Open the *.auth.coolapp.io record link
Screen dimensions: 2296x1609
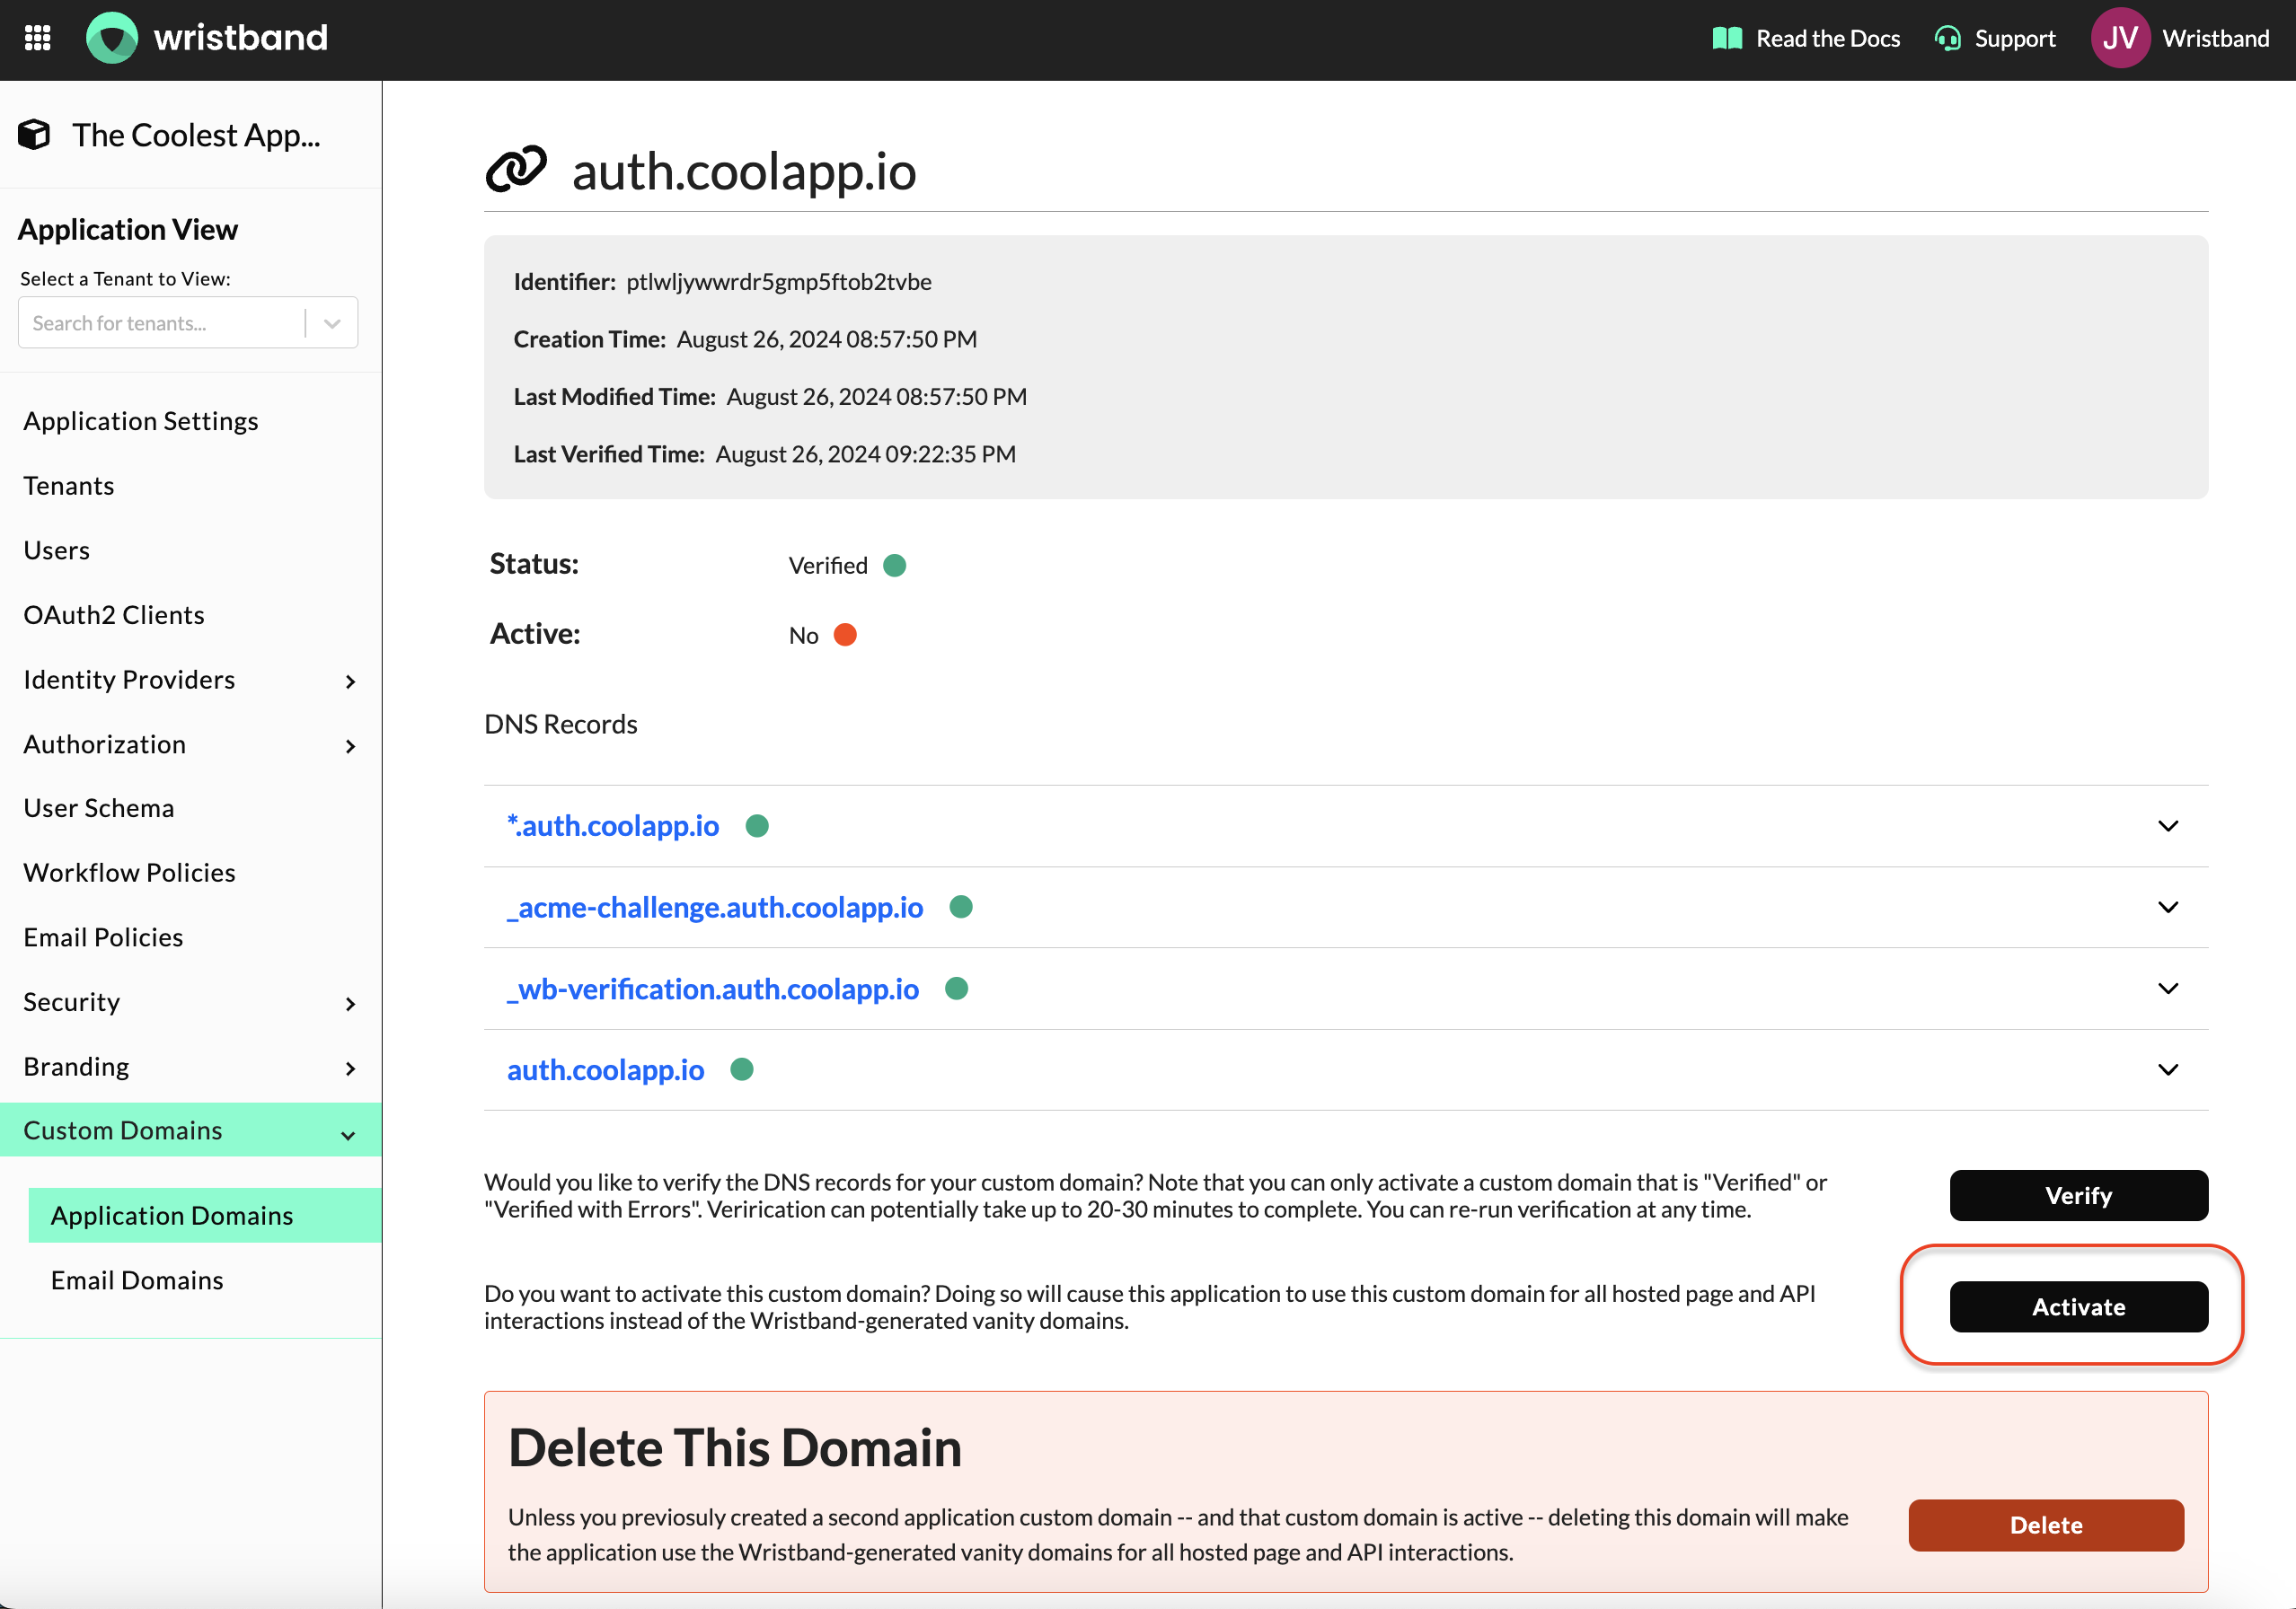click(613, 825)
